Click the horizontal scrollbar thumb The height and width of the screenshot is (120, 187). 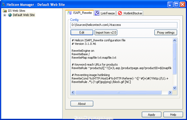click(x=118, y=92)
